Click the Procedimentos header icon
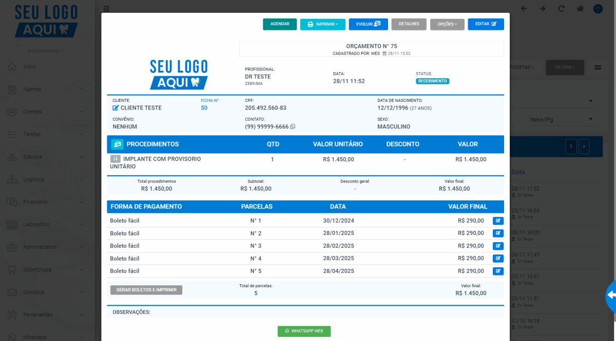This screenshot has height=341, width=616. [x=117, y=144]
